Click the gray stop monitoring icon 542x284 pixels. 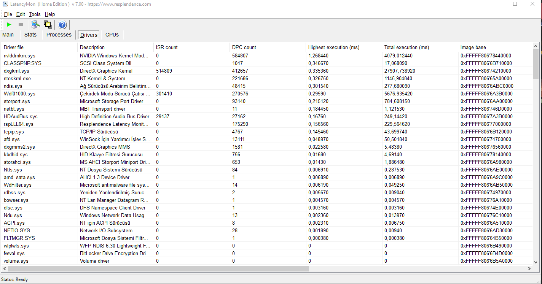(x=21, y=25)
